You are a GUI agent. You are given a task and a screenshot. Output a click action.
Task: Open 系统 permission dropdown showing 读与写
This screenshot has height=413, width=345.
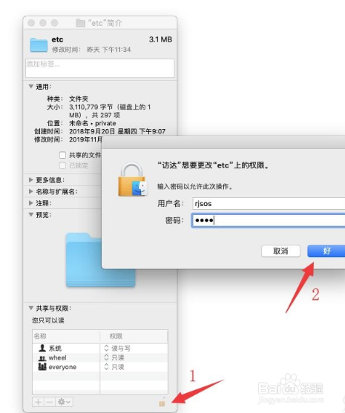[117, 348]
